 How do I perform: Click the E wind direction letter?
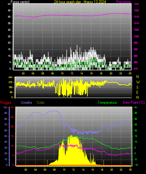pyautogui.click(x=137, y=92)
